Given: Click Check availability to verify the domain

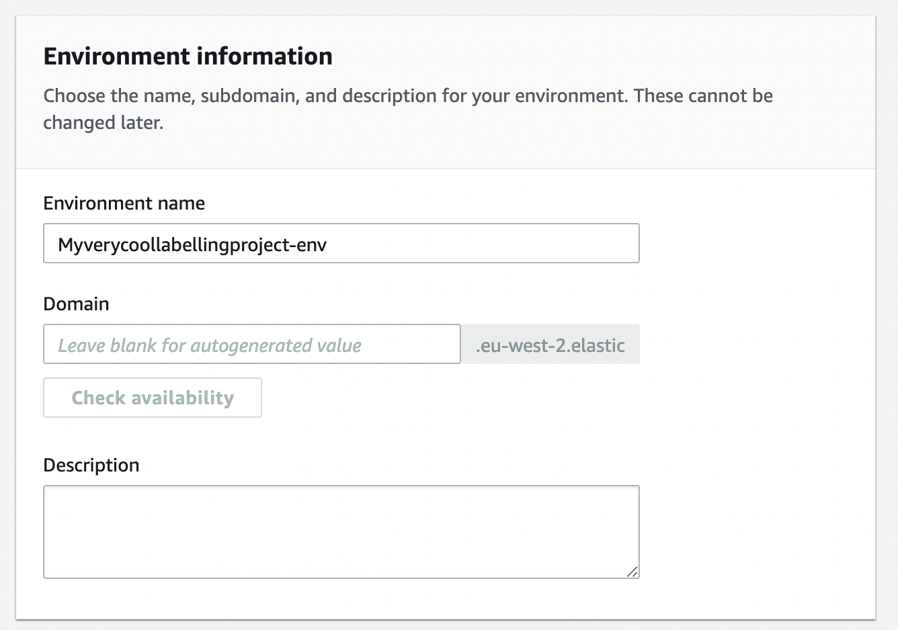Looking at the screenshot, I should (x=152, y=397).
